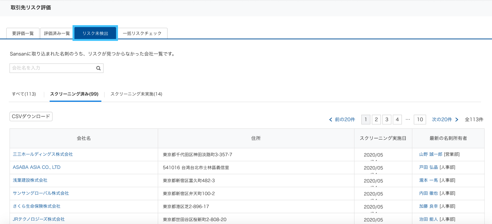Select スクリーニング未実施(14) filter
This screenshot has height=224, width=492.
[136, 94]
